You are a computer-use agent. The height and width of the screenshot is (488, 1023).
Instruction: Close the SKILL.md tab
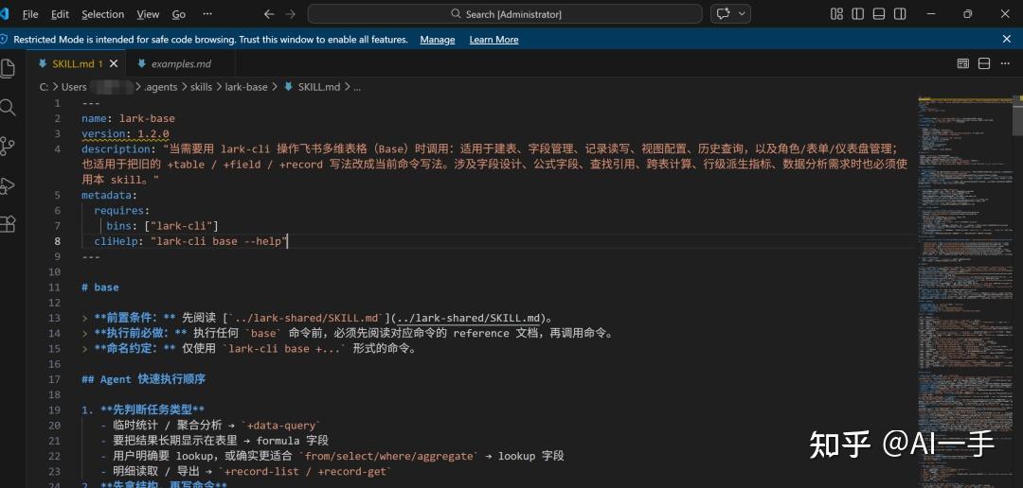[114, 64]
